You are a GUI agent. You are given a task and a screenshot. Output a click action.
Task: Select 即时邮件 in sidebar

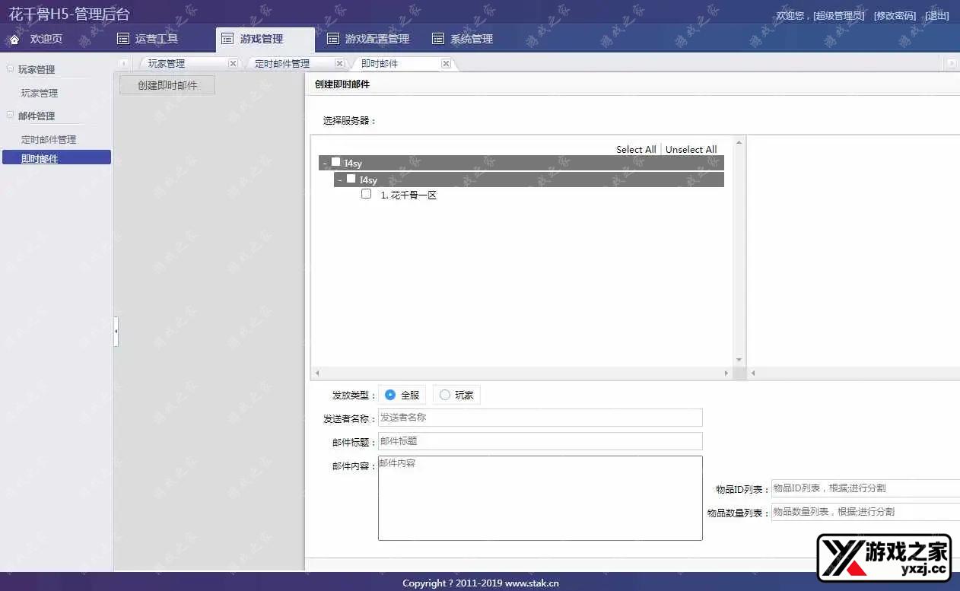(56, 157)
